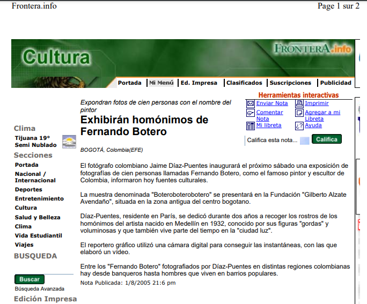Open the Búsqueda Avanzada link

(x=35, y=288)
